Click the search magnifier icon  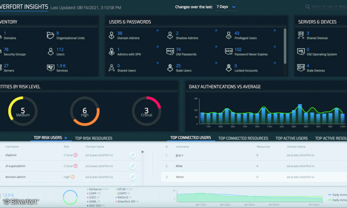point(308,7)
